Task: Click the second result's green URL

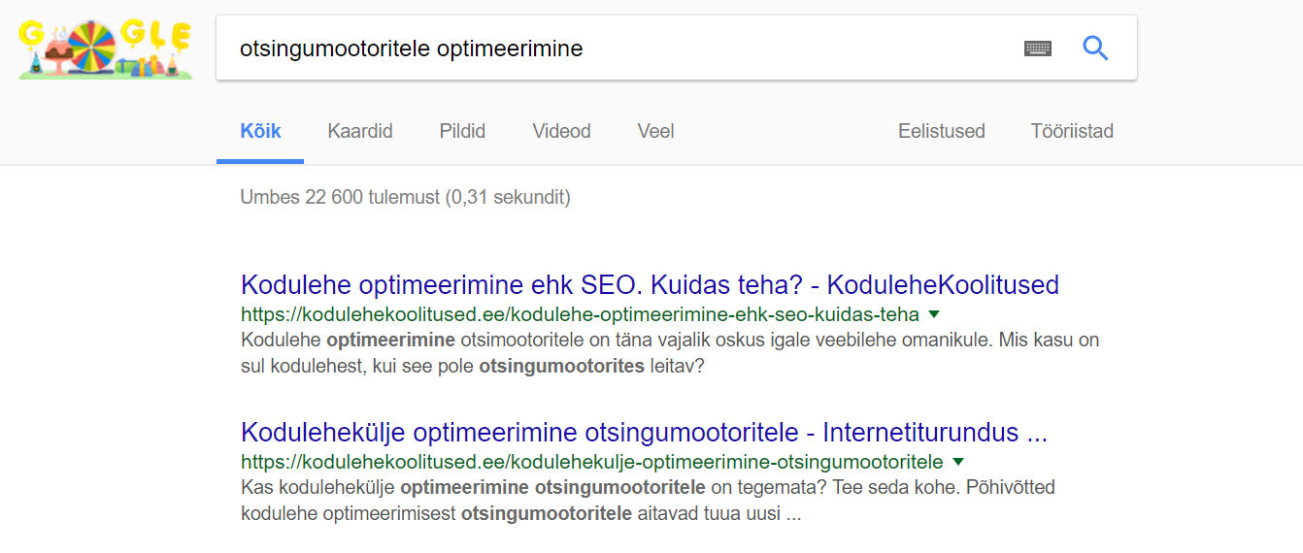Action: coord(591,461)
